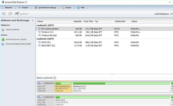Click the disk icon beside 'Windows' (C:)
The image size is (173, 106).
coord(40,32)
